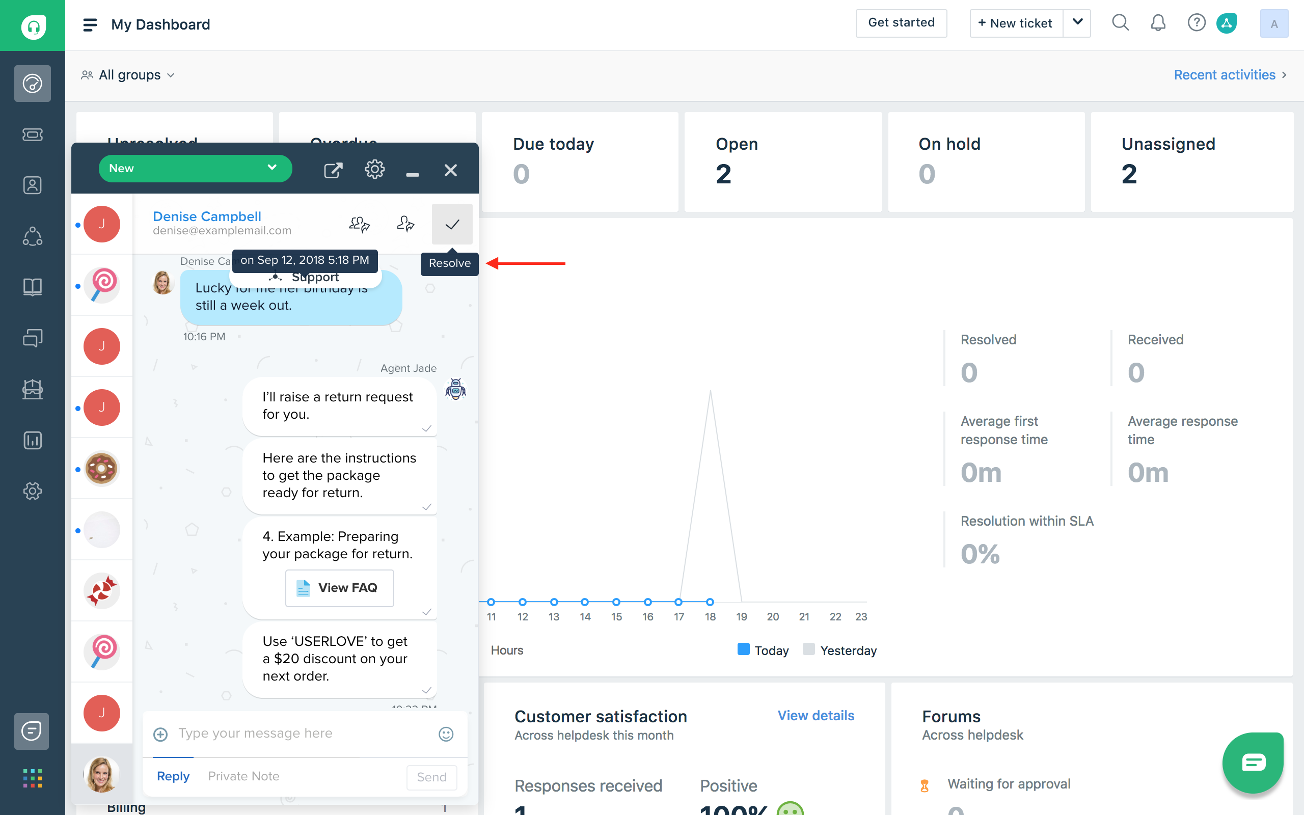
Task: Click the View FAQ button in chat
Action: (x=339, y=587)
